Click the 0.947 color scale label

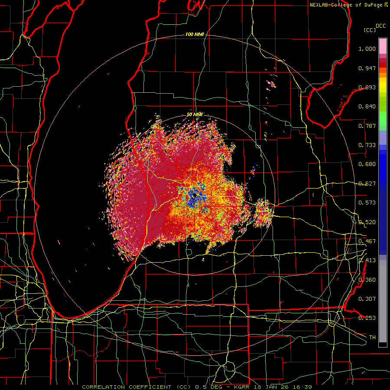click(x=367, y=68)
